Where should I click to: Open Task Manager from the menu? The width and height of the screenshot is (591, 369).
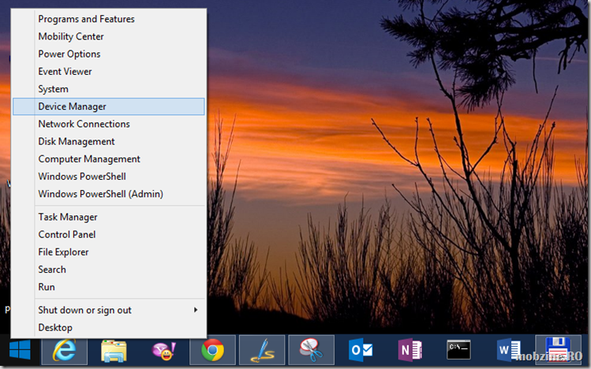(x=68, y=217)
